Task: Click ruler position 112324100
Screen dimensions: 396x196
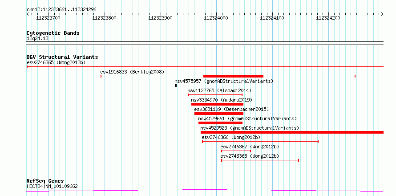Action: 272,18
